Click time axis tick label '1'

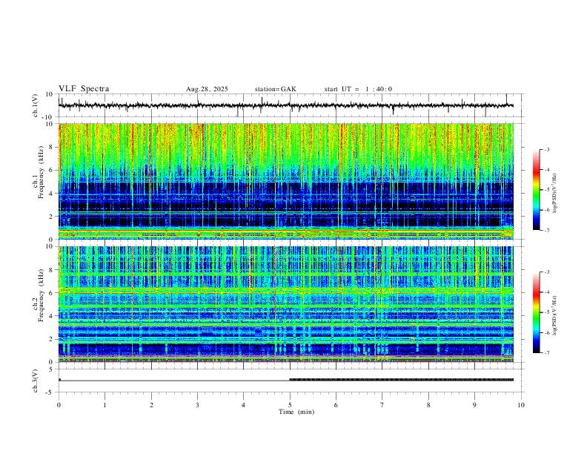[x=105, y=405]
